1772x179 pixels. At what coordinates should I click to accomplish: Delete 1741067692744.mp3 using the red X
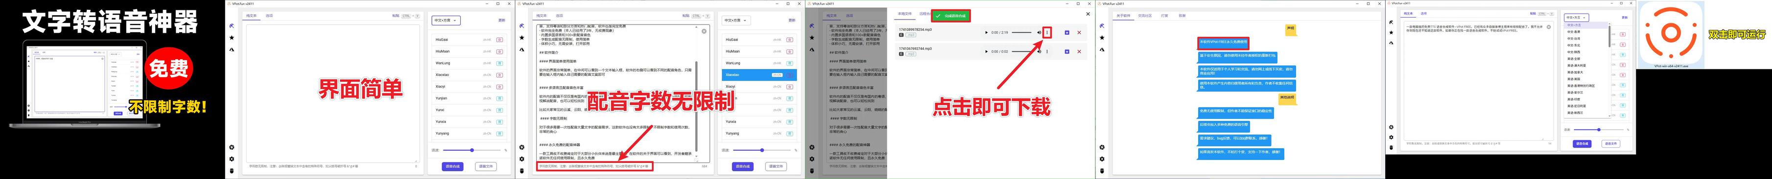1079,51
